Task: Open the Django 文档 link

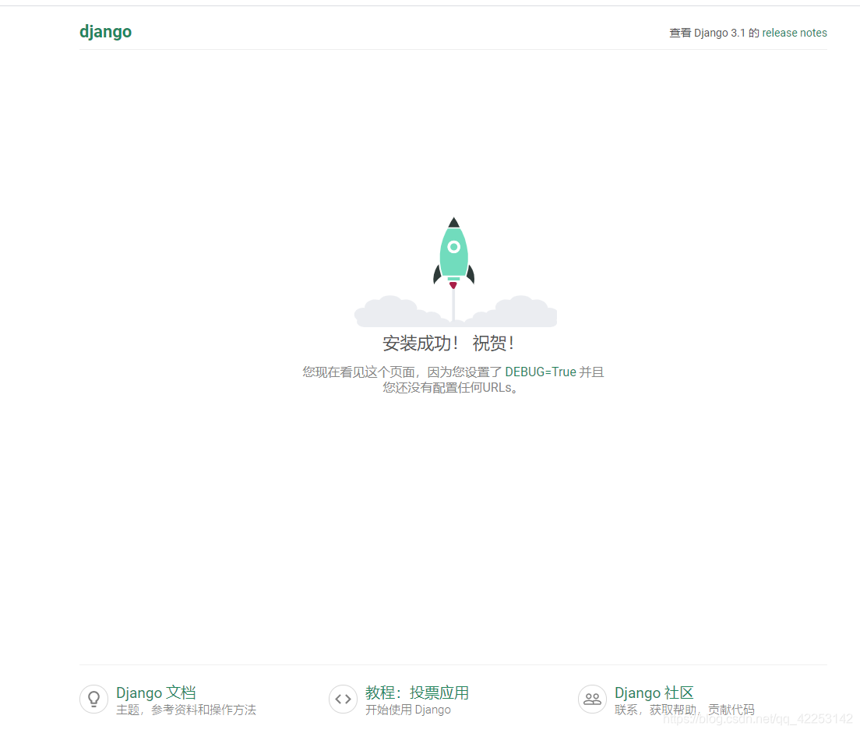Action: click(x=156, y=692)
